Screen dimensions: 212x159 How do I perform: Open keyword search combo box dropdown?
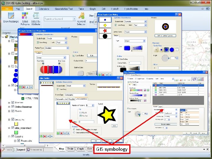(x=74, y=19)
